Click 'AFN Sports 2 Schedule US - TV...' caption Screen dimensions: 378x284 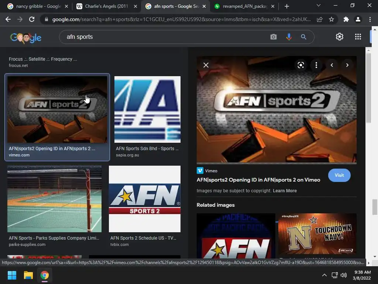(143, 238)
